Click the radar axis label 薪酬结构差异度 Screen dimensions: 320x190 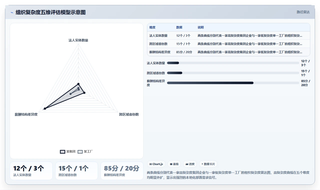(26, 114)
